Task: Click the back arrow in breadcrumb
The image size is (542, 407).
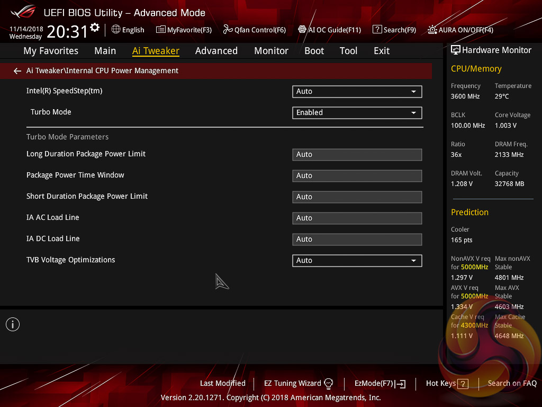Action: point(17,71)
